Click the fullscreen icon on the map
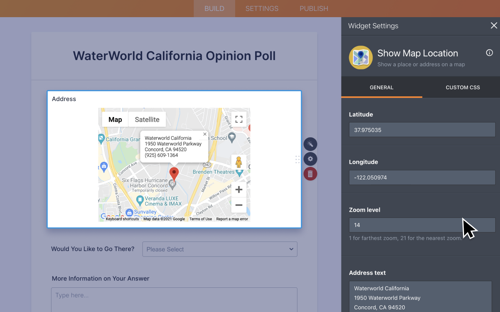This screenshot has width=500, height=312. tap(239, 119)
